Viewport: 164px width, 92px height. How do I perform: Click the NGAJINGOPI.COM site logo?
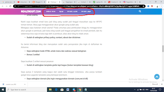[31, 11]
